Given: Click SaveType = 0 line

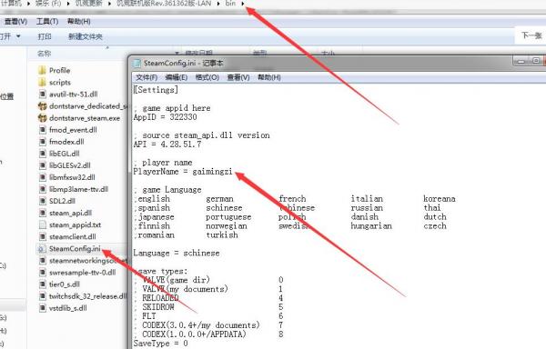Looking at the screenshot, I should pyautogui.click(x=160, y=344).
